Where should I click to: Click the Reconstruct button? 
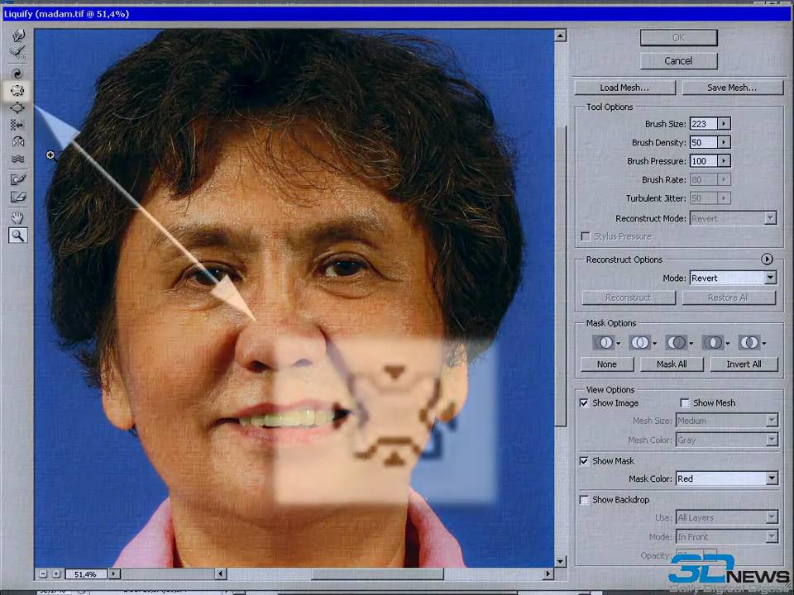[629, 297]
